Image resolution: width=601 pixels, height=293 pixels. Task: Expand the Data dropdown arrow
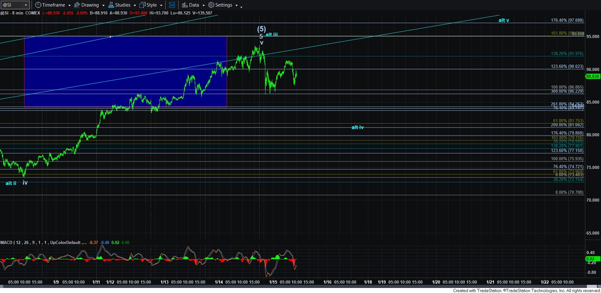pyautogui.click(x=203, y=5)
